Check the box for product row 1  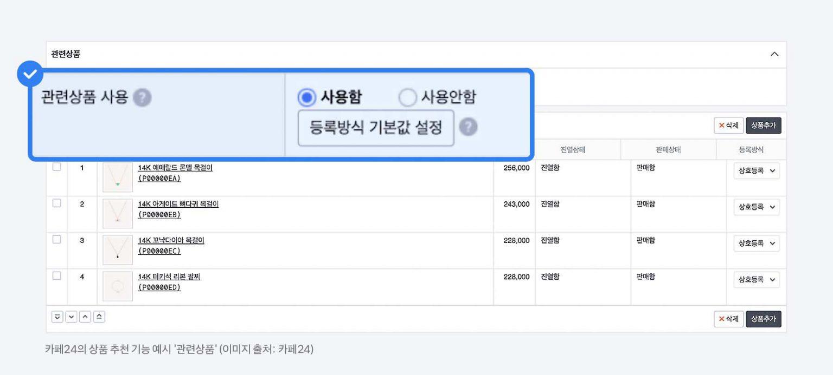(x=57, y=167)
